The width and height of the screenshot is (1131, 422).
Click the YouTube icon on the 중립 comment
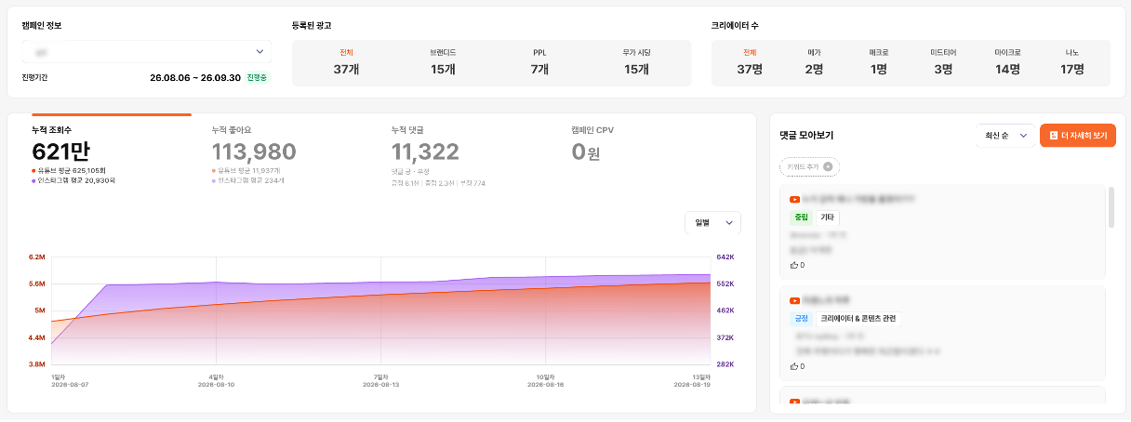click(794, 199)
